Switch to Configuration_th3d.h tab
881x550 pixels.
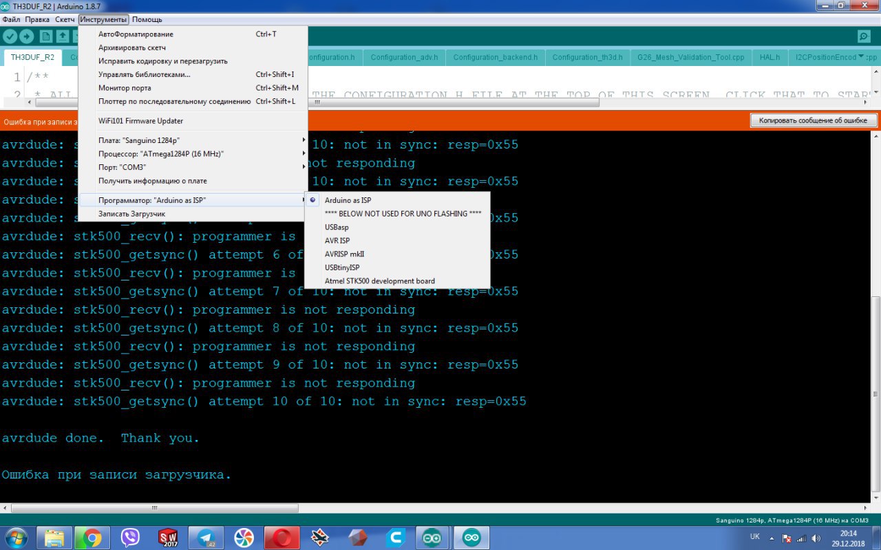click(x=587, y=57)
